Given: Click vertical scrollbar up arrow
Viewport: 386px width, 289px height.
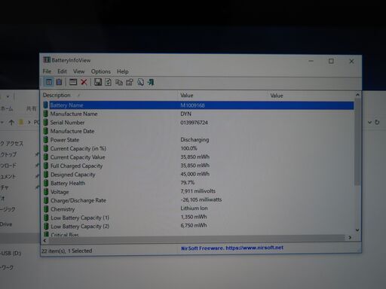Looking at the screenshot, I should pos(357,95).
